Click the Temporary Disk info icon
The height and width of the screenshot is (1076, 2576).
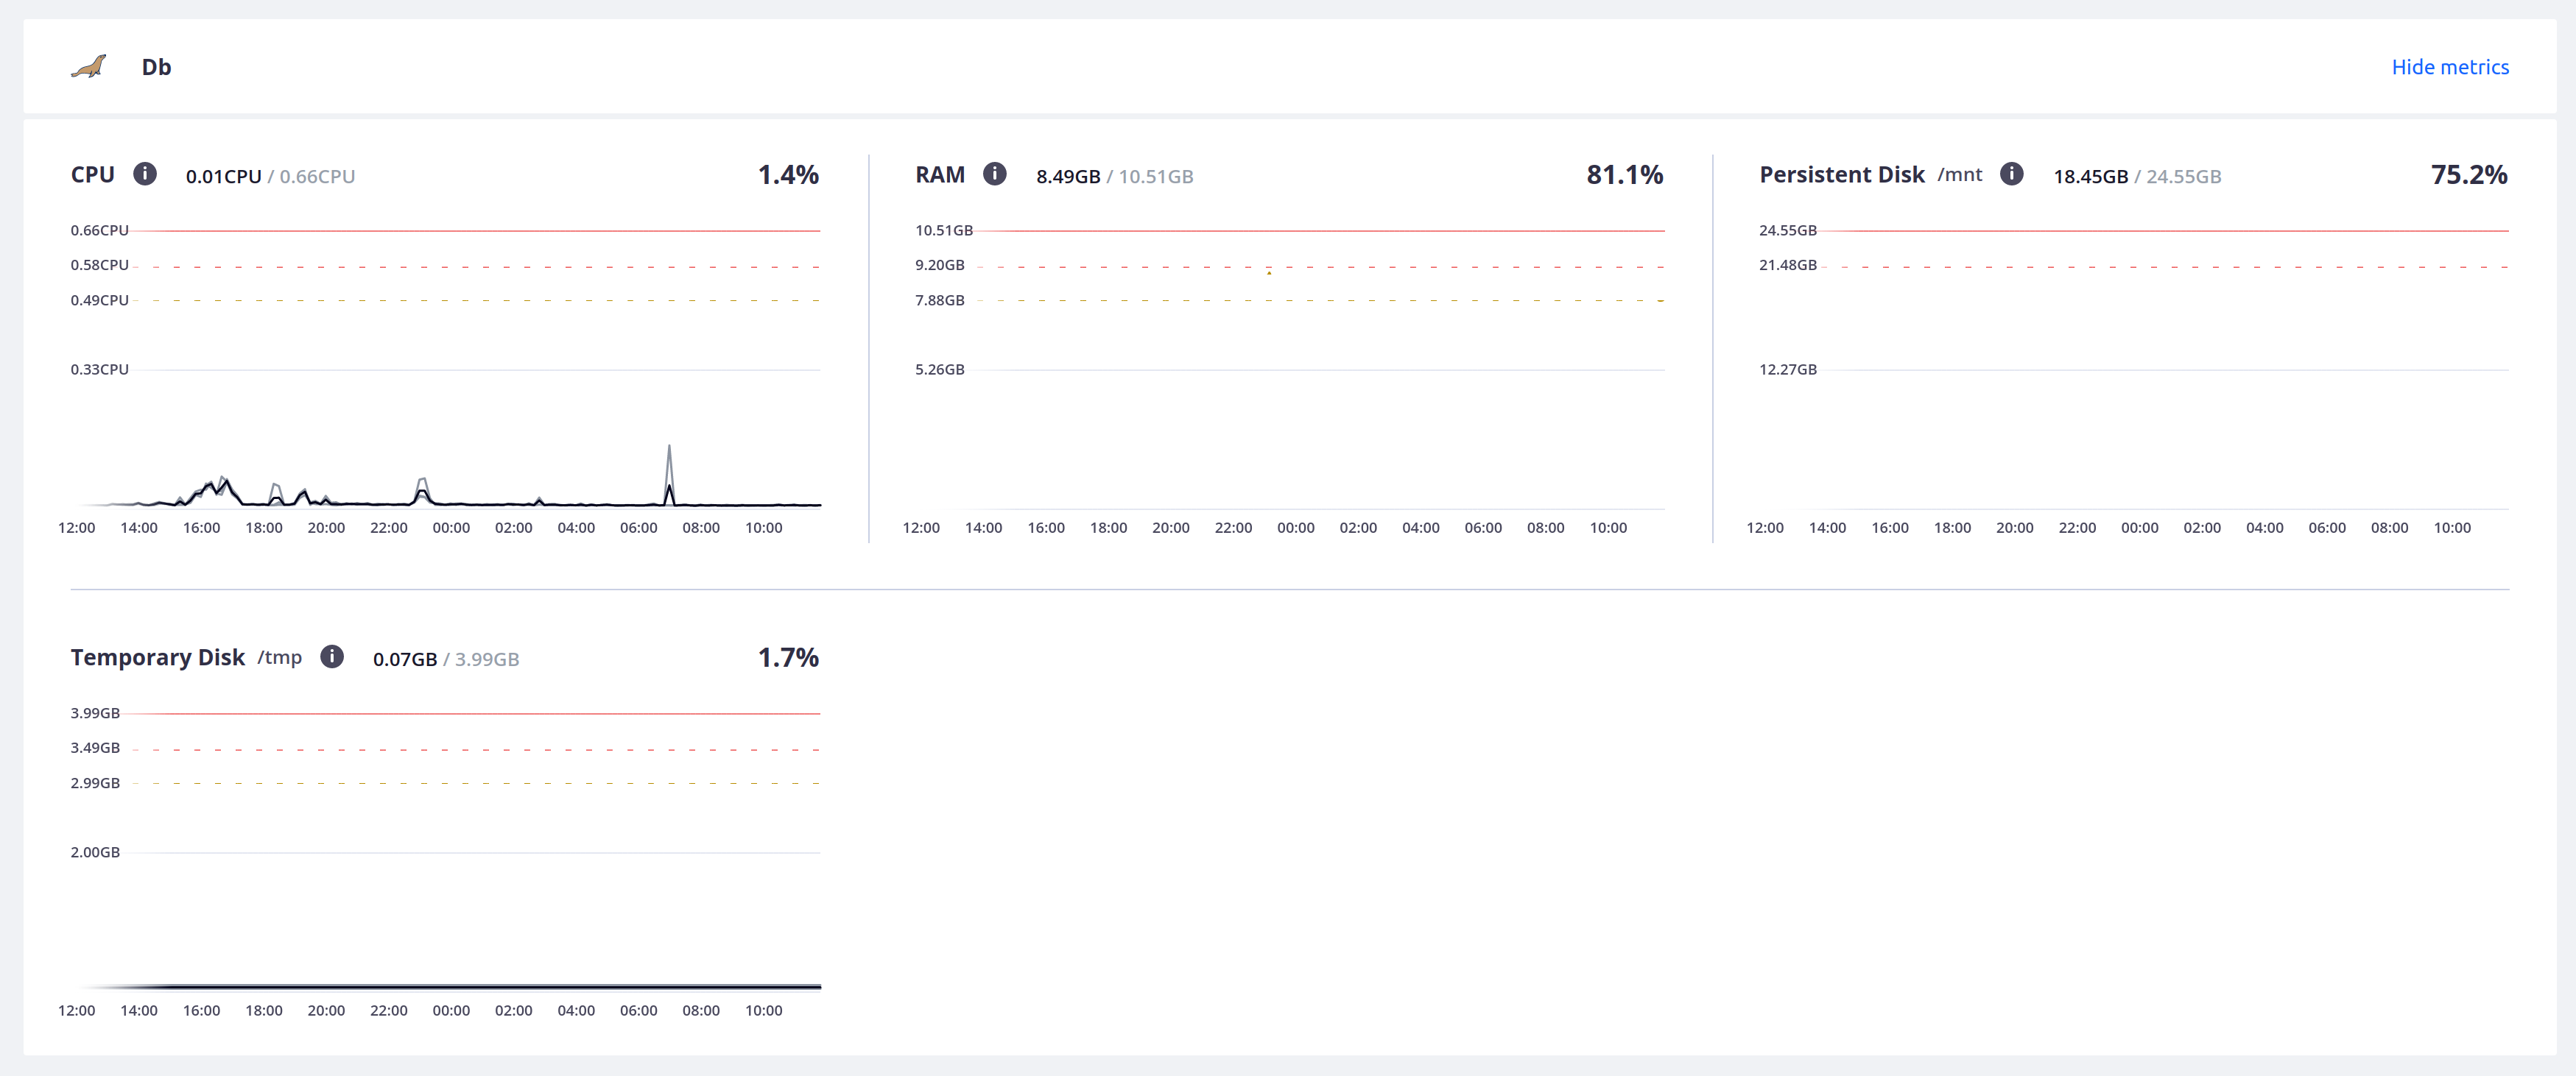[332, 656]
